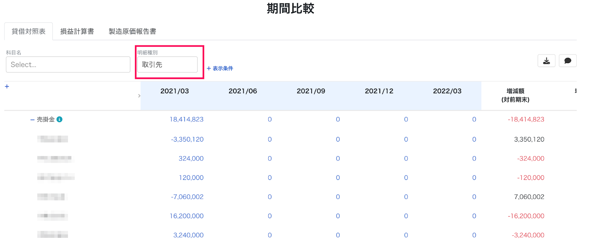Image resolution: width=590 pixels, height=243 pixels.
Task: Switch to the 損益計算書 tab
Action: click(77, 31)
